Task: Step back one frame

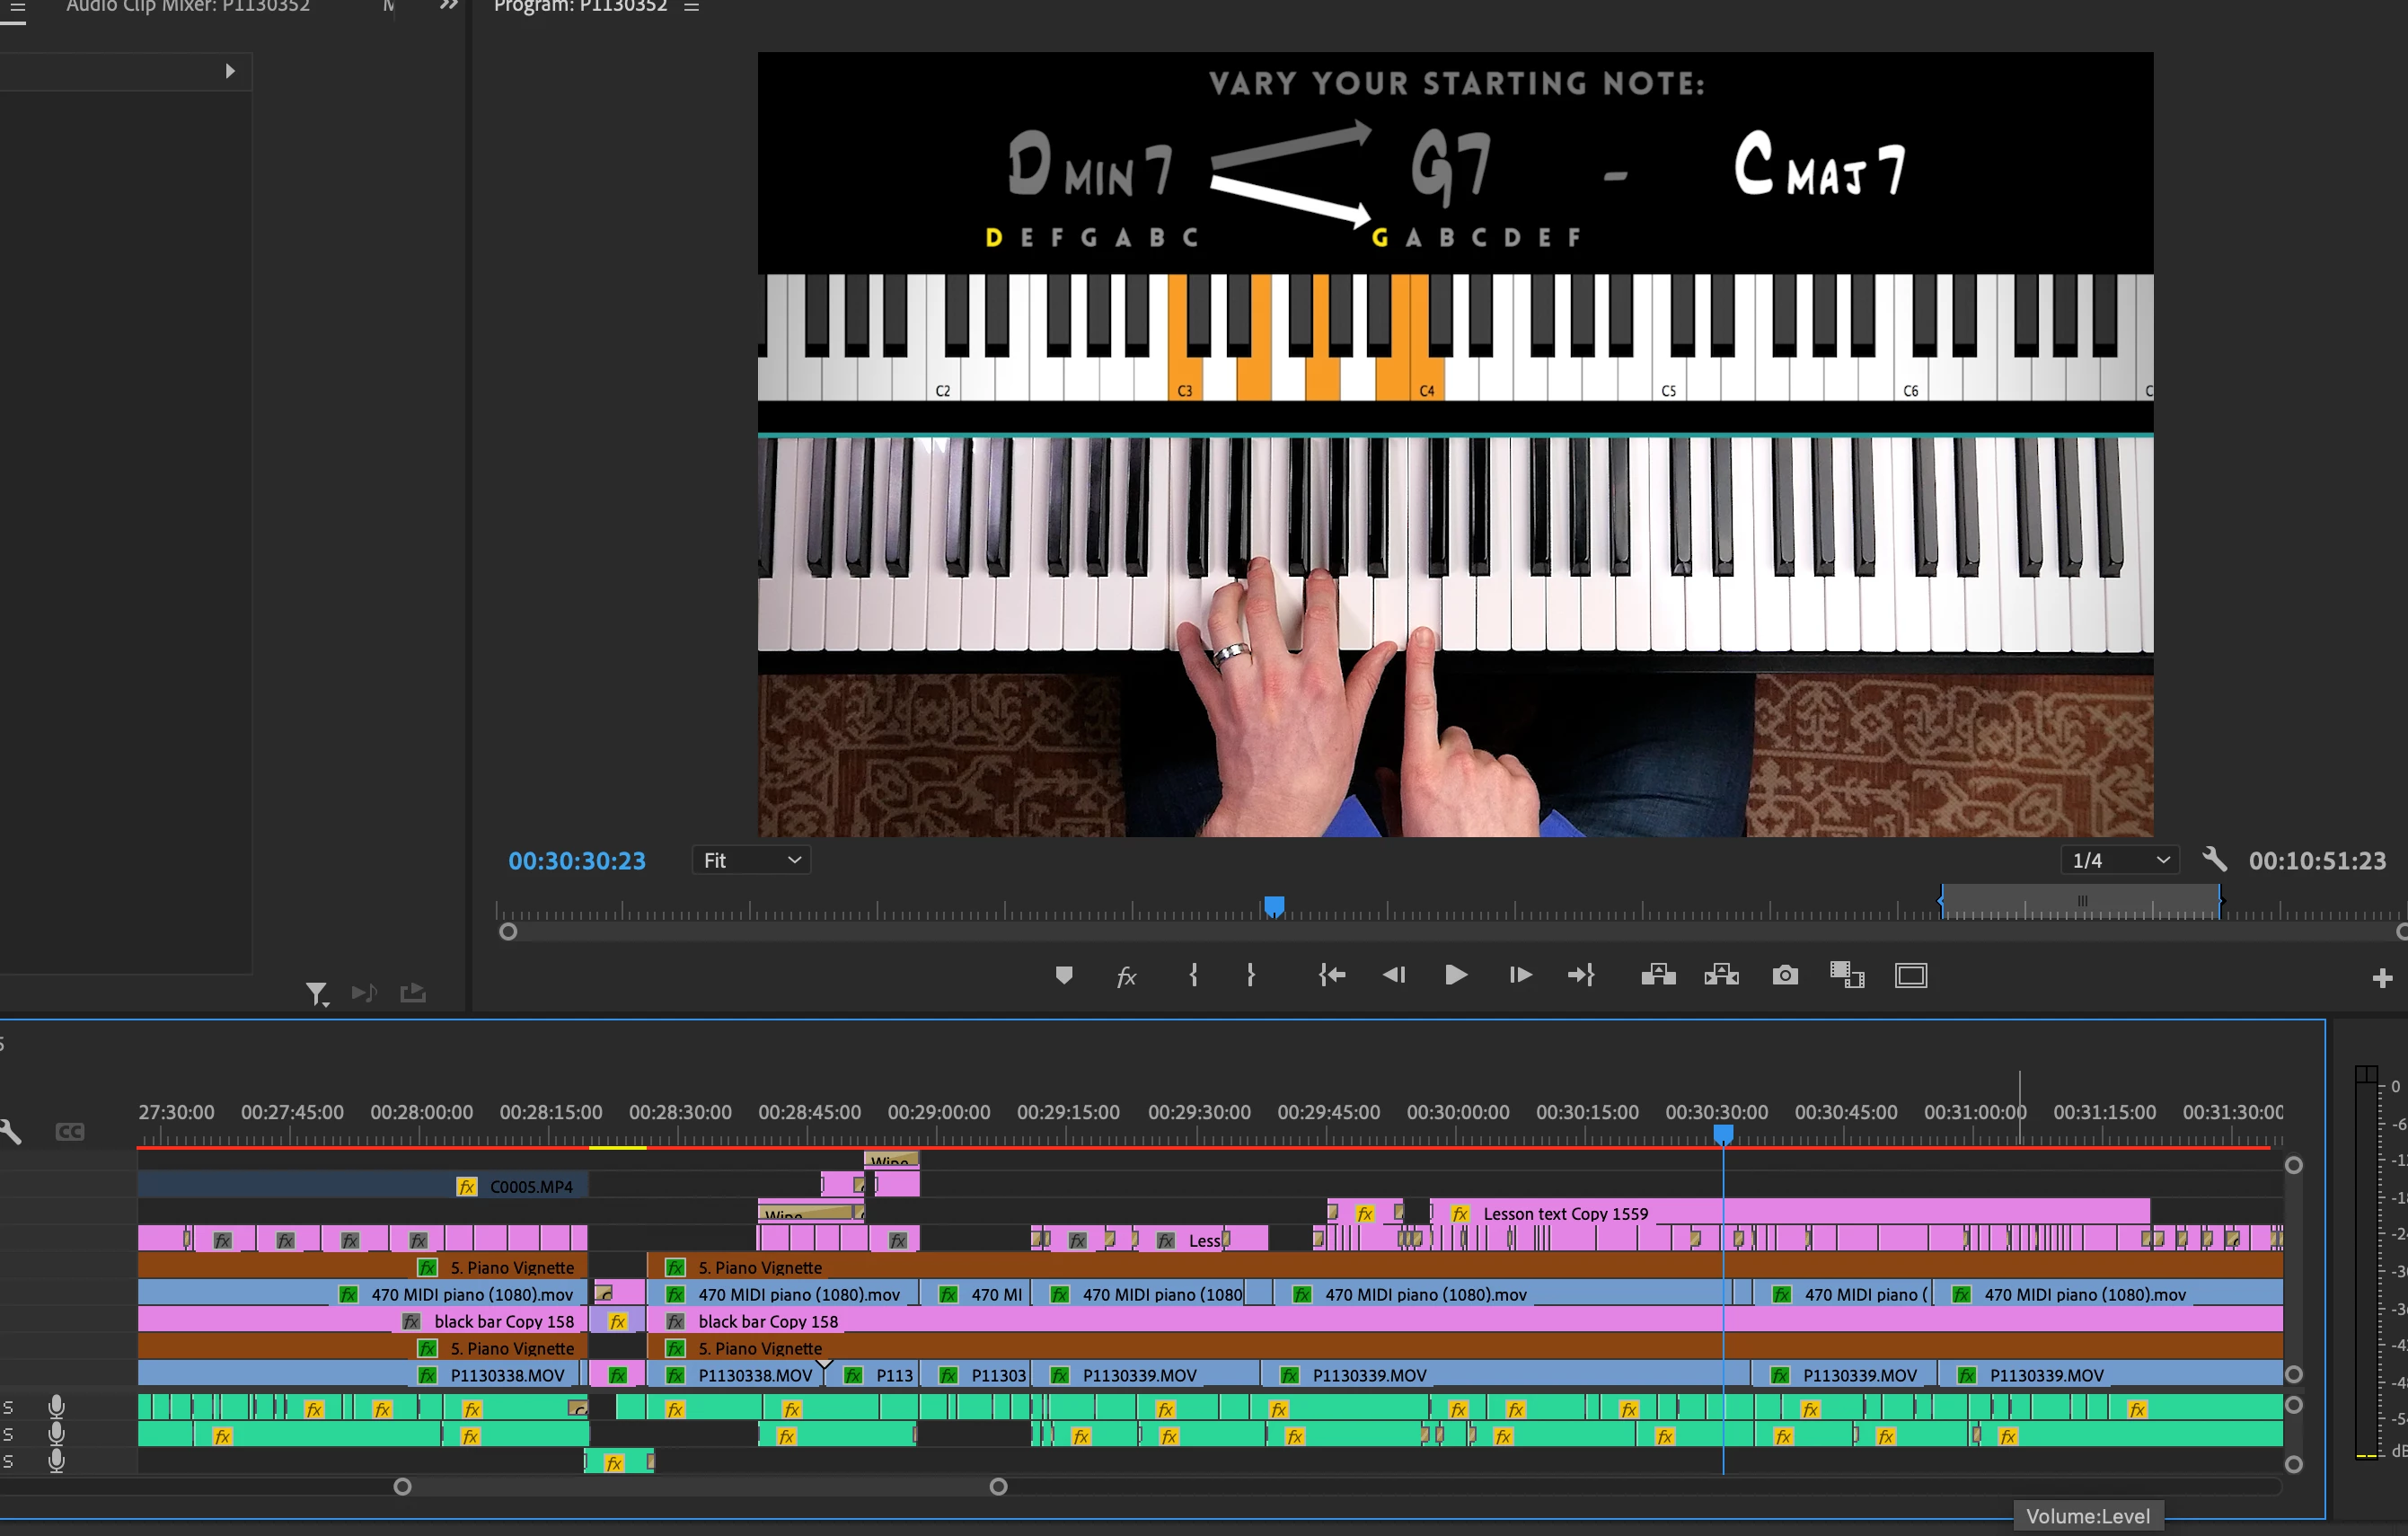Action: (1393, 975)
